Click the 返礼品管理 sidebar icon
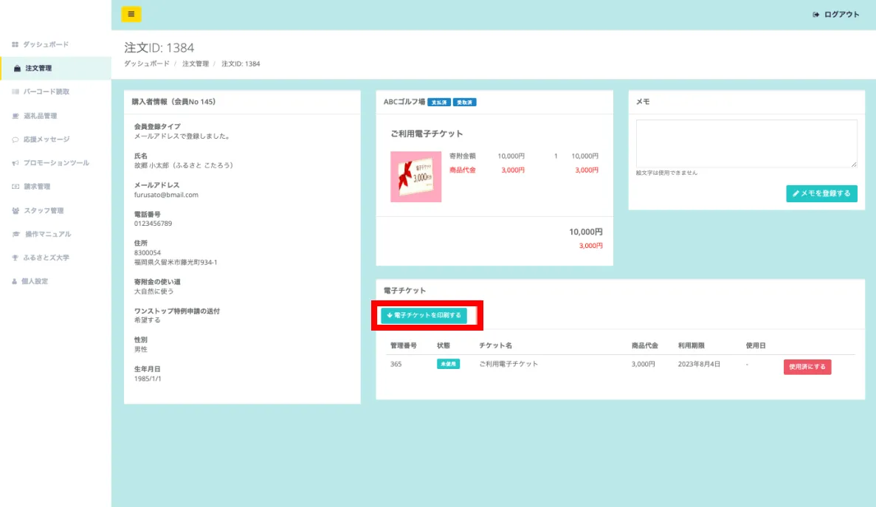Viewport: 876px width, 507px height. click(x=15, y=116)
